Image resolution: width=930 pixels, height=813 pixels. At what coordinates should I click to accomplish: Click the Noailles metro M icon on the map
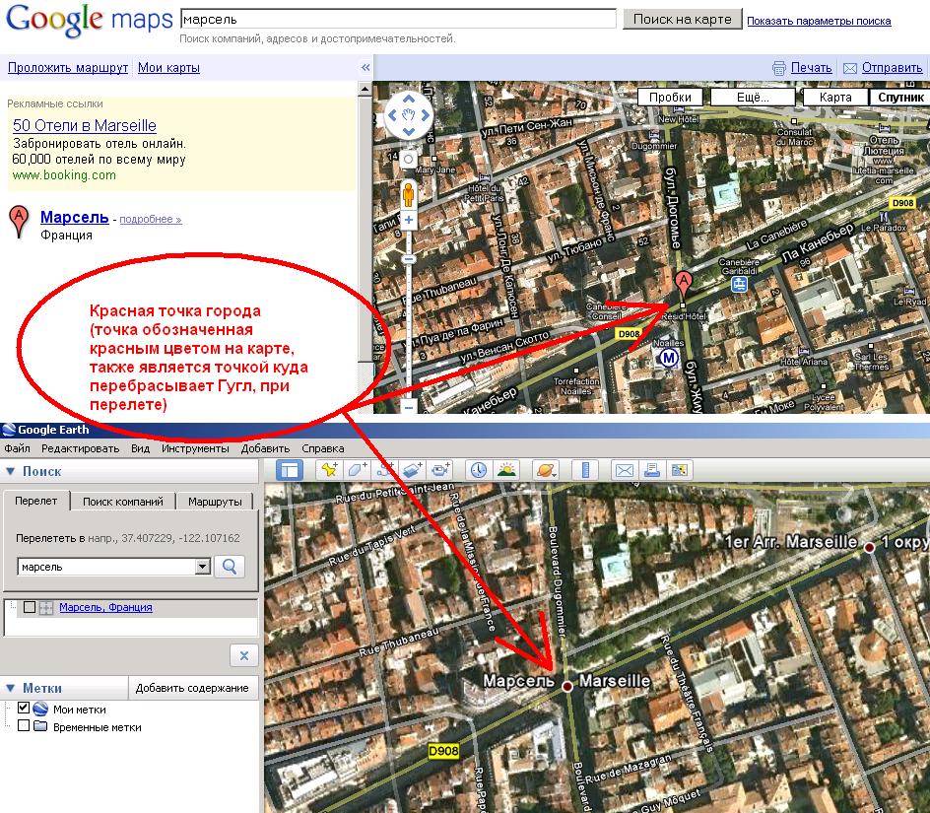pyautogui.click(x=669, y=358)
